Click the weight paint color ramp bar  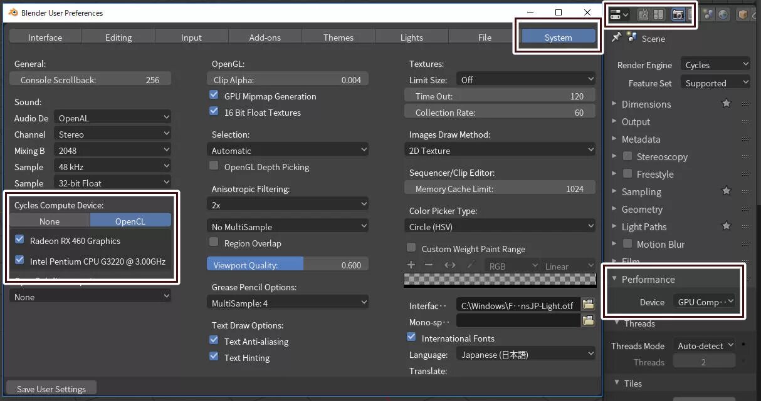pos(499,282)
